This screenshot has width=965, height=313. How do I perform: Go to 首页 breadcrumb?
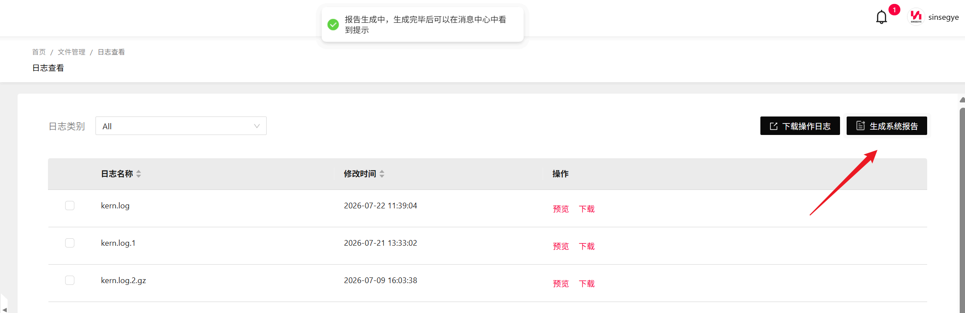click(x=39, y=52)
